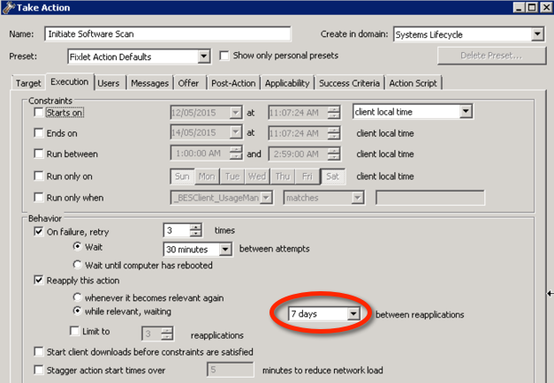Enable Show only personal presets
Screen dimensions: 554x383
(224, 56)
